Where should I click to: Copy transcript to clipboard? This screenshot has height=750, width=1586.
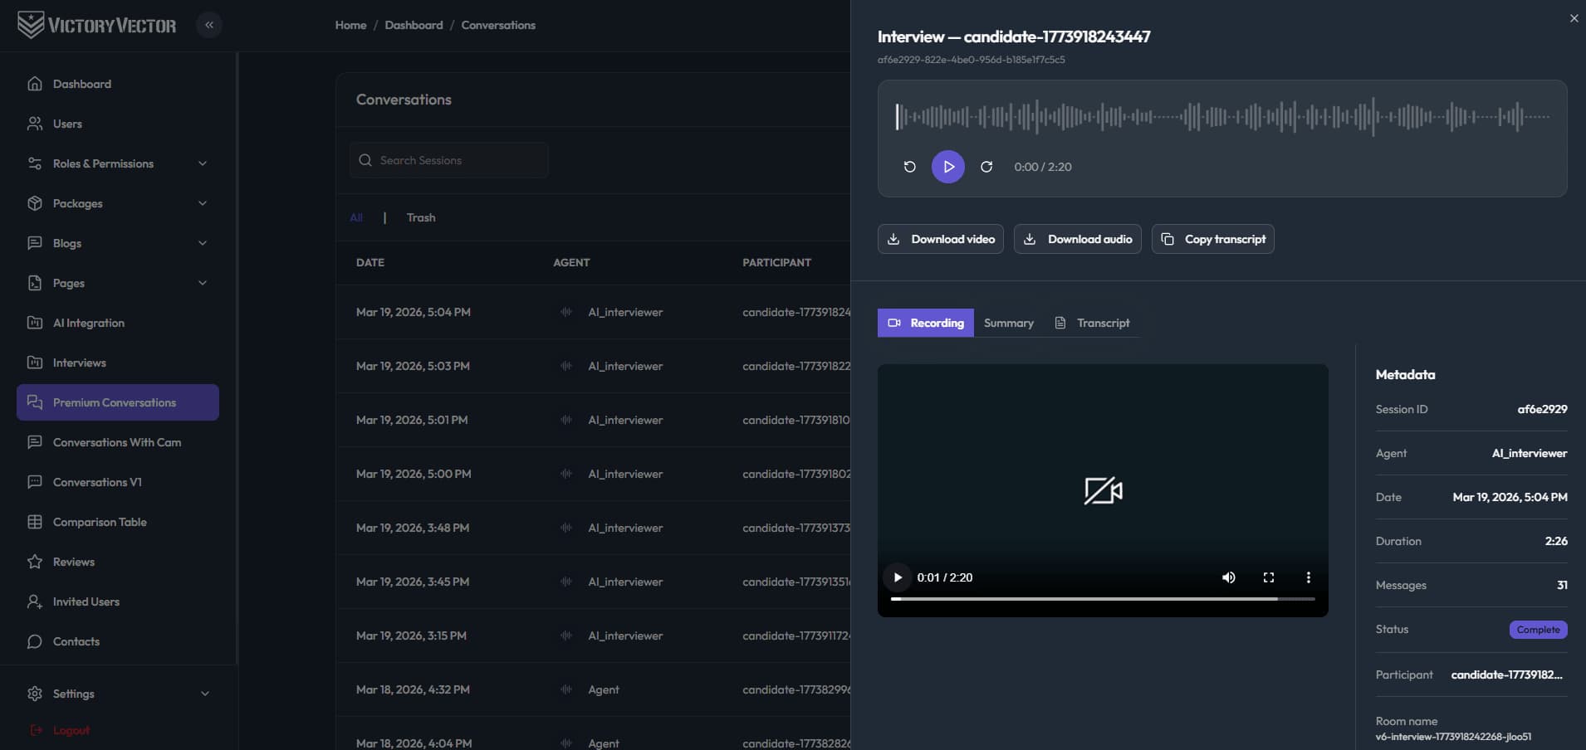[x=1213, y=239]
